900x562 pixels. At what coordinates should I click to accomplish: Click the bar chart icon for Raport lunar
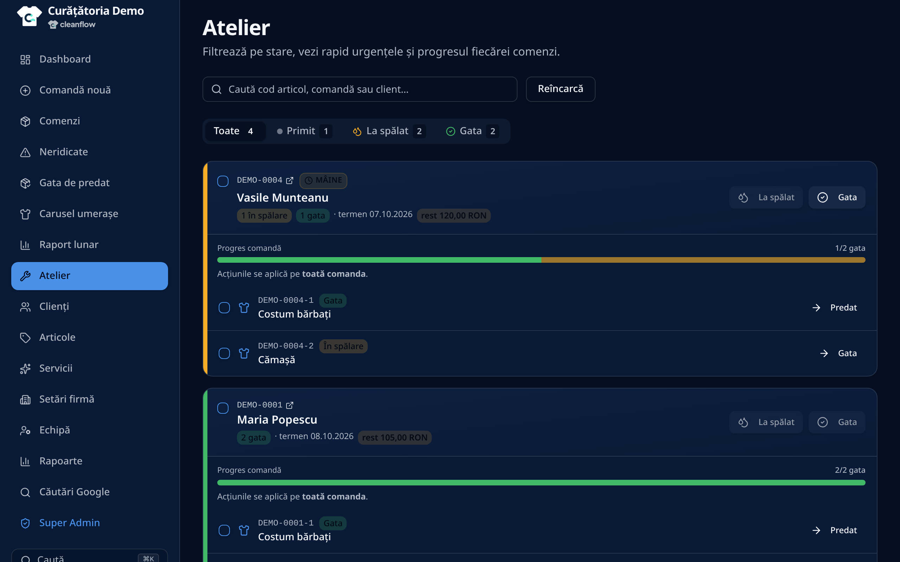[x=25, y=245]
